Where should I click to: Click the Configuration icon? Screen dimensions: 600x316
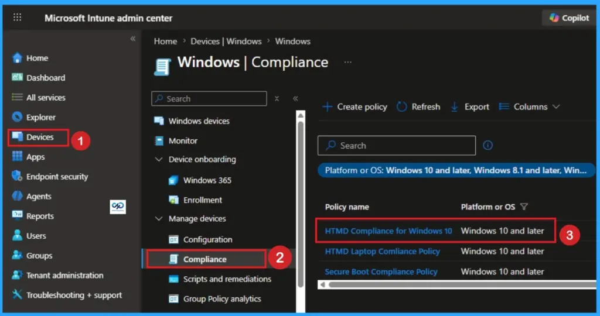point(173,239)
